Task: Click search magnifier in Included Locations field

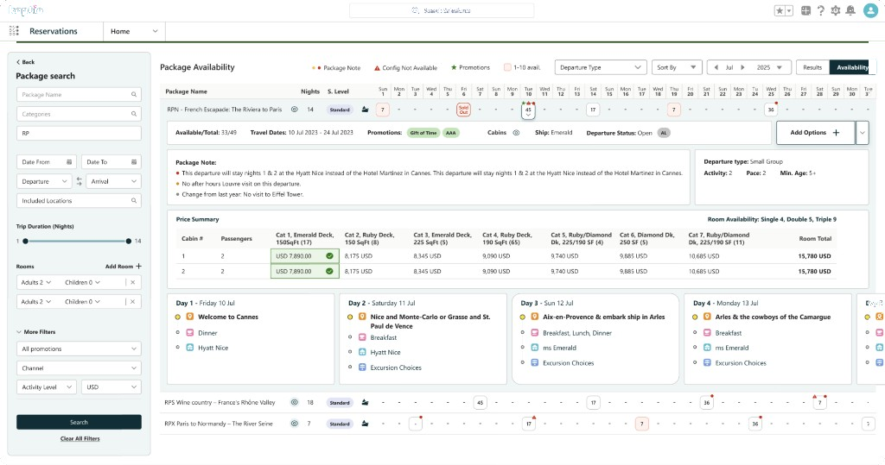Action: [134, 201]
